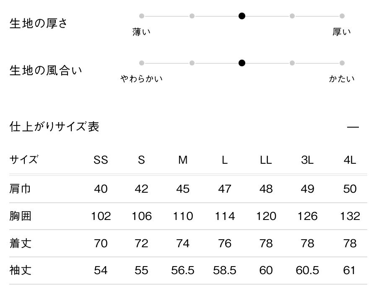Click the M size column header
379x293 pixels.
click(183, 160)
